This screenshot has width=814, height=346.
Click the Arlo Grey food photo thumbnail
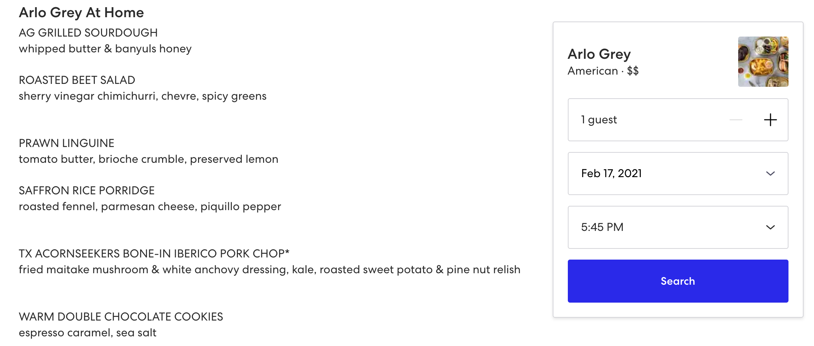click(763, 61)
